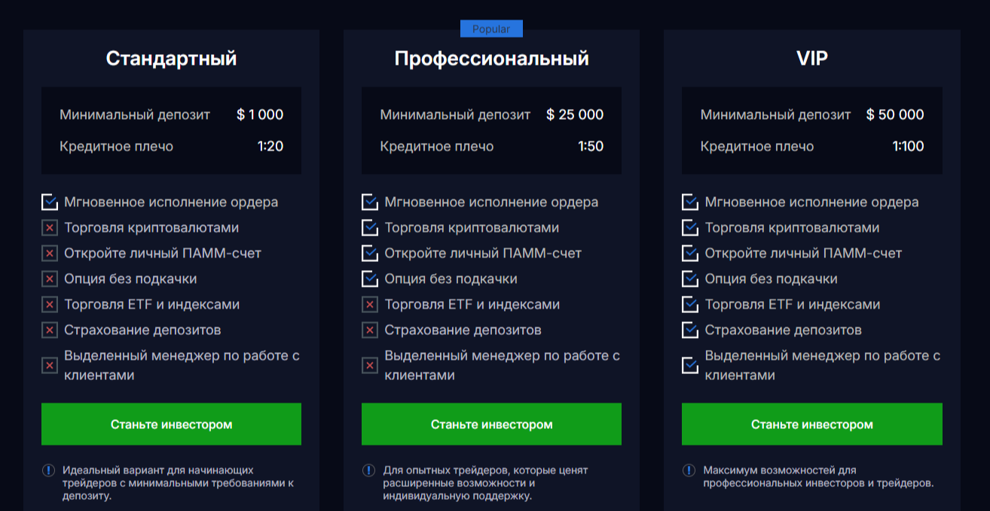Click the red X beside Страхование депозитов in Профессиональный
Image resolution: width=990 pixels, height=511 pixels.
[370, 330]
